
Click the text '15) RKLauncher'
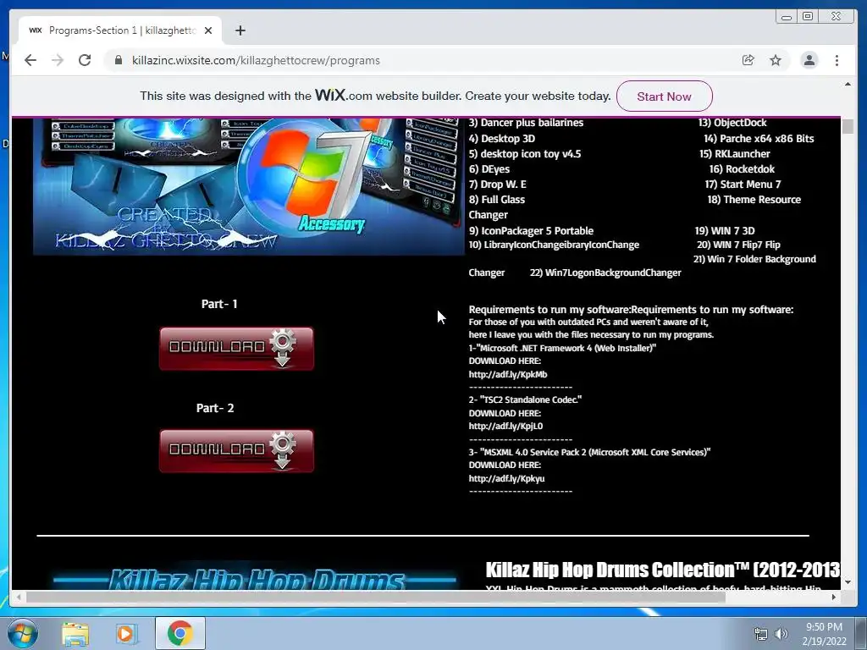(x=734, y=154)
